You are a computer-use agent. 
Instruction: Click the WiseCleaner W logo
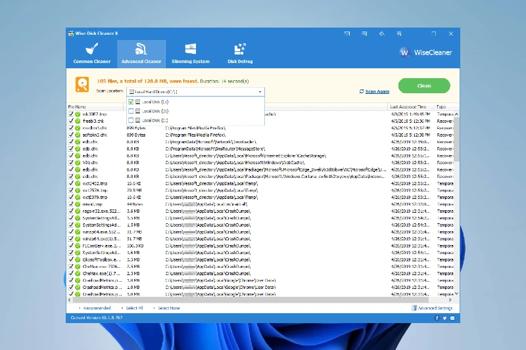[404, 53]
